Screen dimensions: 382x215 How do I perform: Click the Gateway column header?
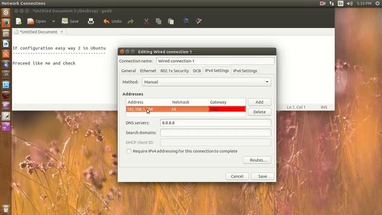coord(227,102)
